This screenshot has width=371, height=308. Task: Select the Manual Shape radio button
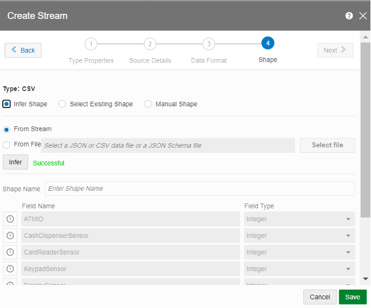(x=149, y=104)
